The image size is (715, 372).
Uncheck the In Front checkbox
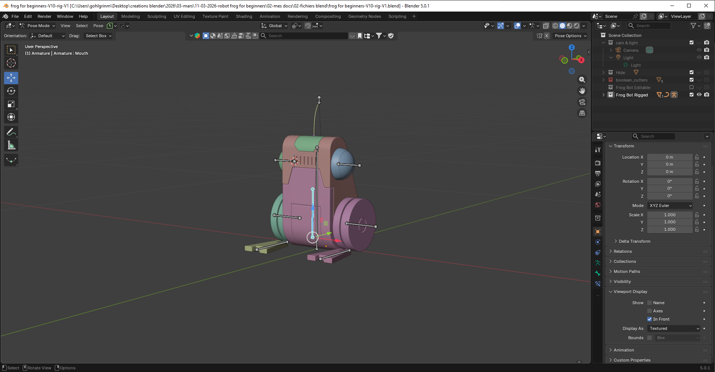point(649,319)
